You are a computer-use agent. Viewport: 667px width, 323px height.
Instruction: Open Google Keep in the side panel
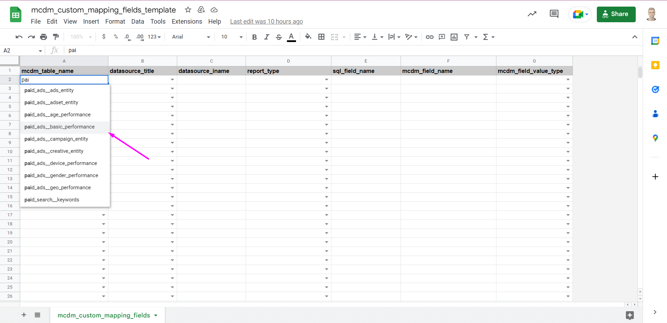click(x=656, y=65)
